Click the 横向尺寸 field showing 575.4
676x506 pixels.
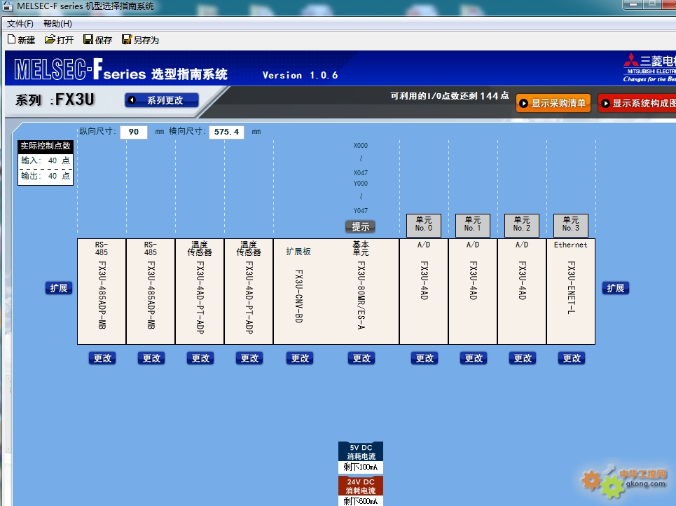pyautogui.click(x=226, y=132)
